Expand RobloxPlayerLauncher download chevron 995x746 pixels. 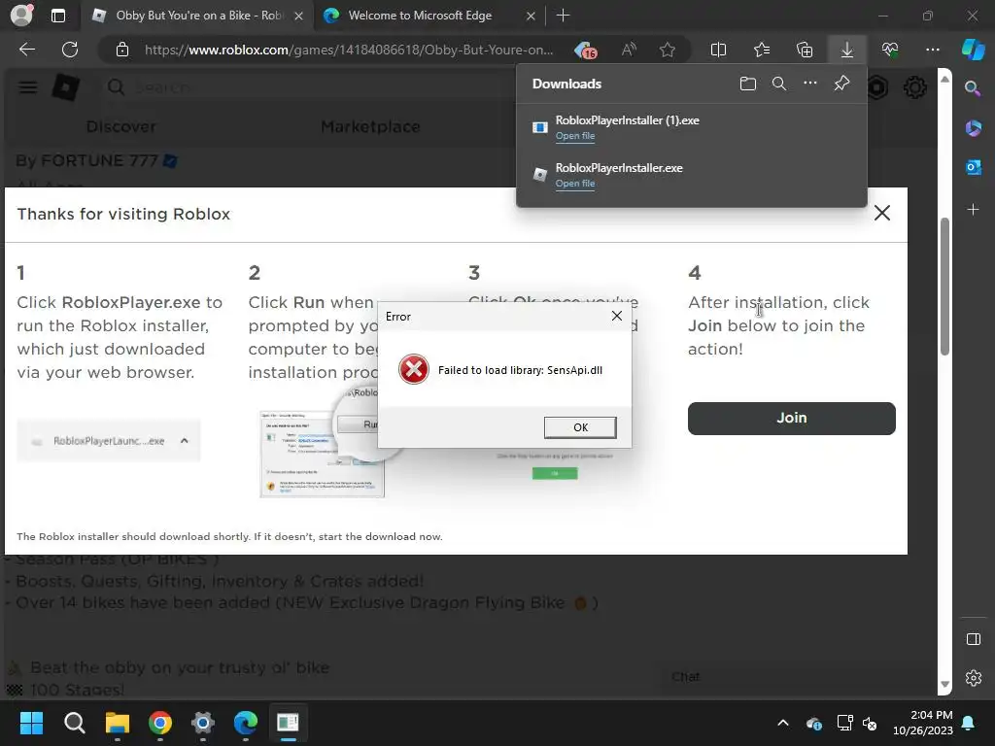click(x=184, y=440)
